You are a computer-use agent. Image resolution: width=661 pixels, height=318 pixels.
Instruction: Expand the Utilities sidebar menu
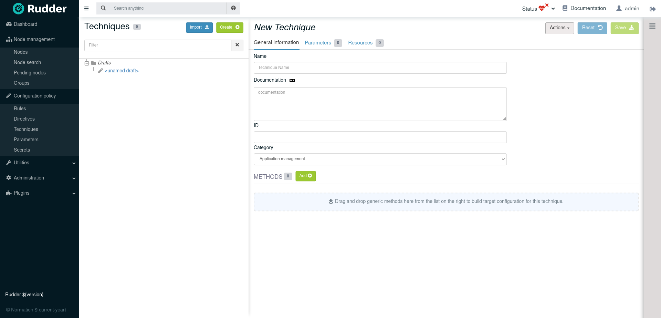(40, 163)
